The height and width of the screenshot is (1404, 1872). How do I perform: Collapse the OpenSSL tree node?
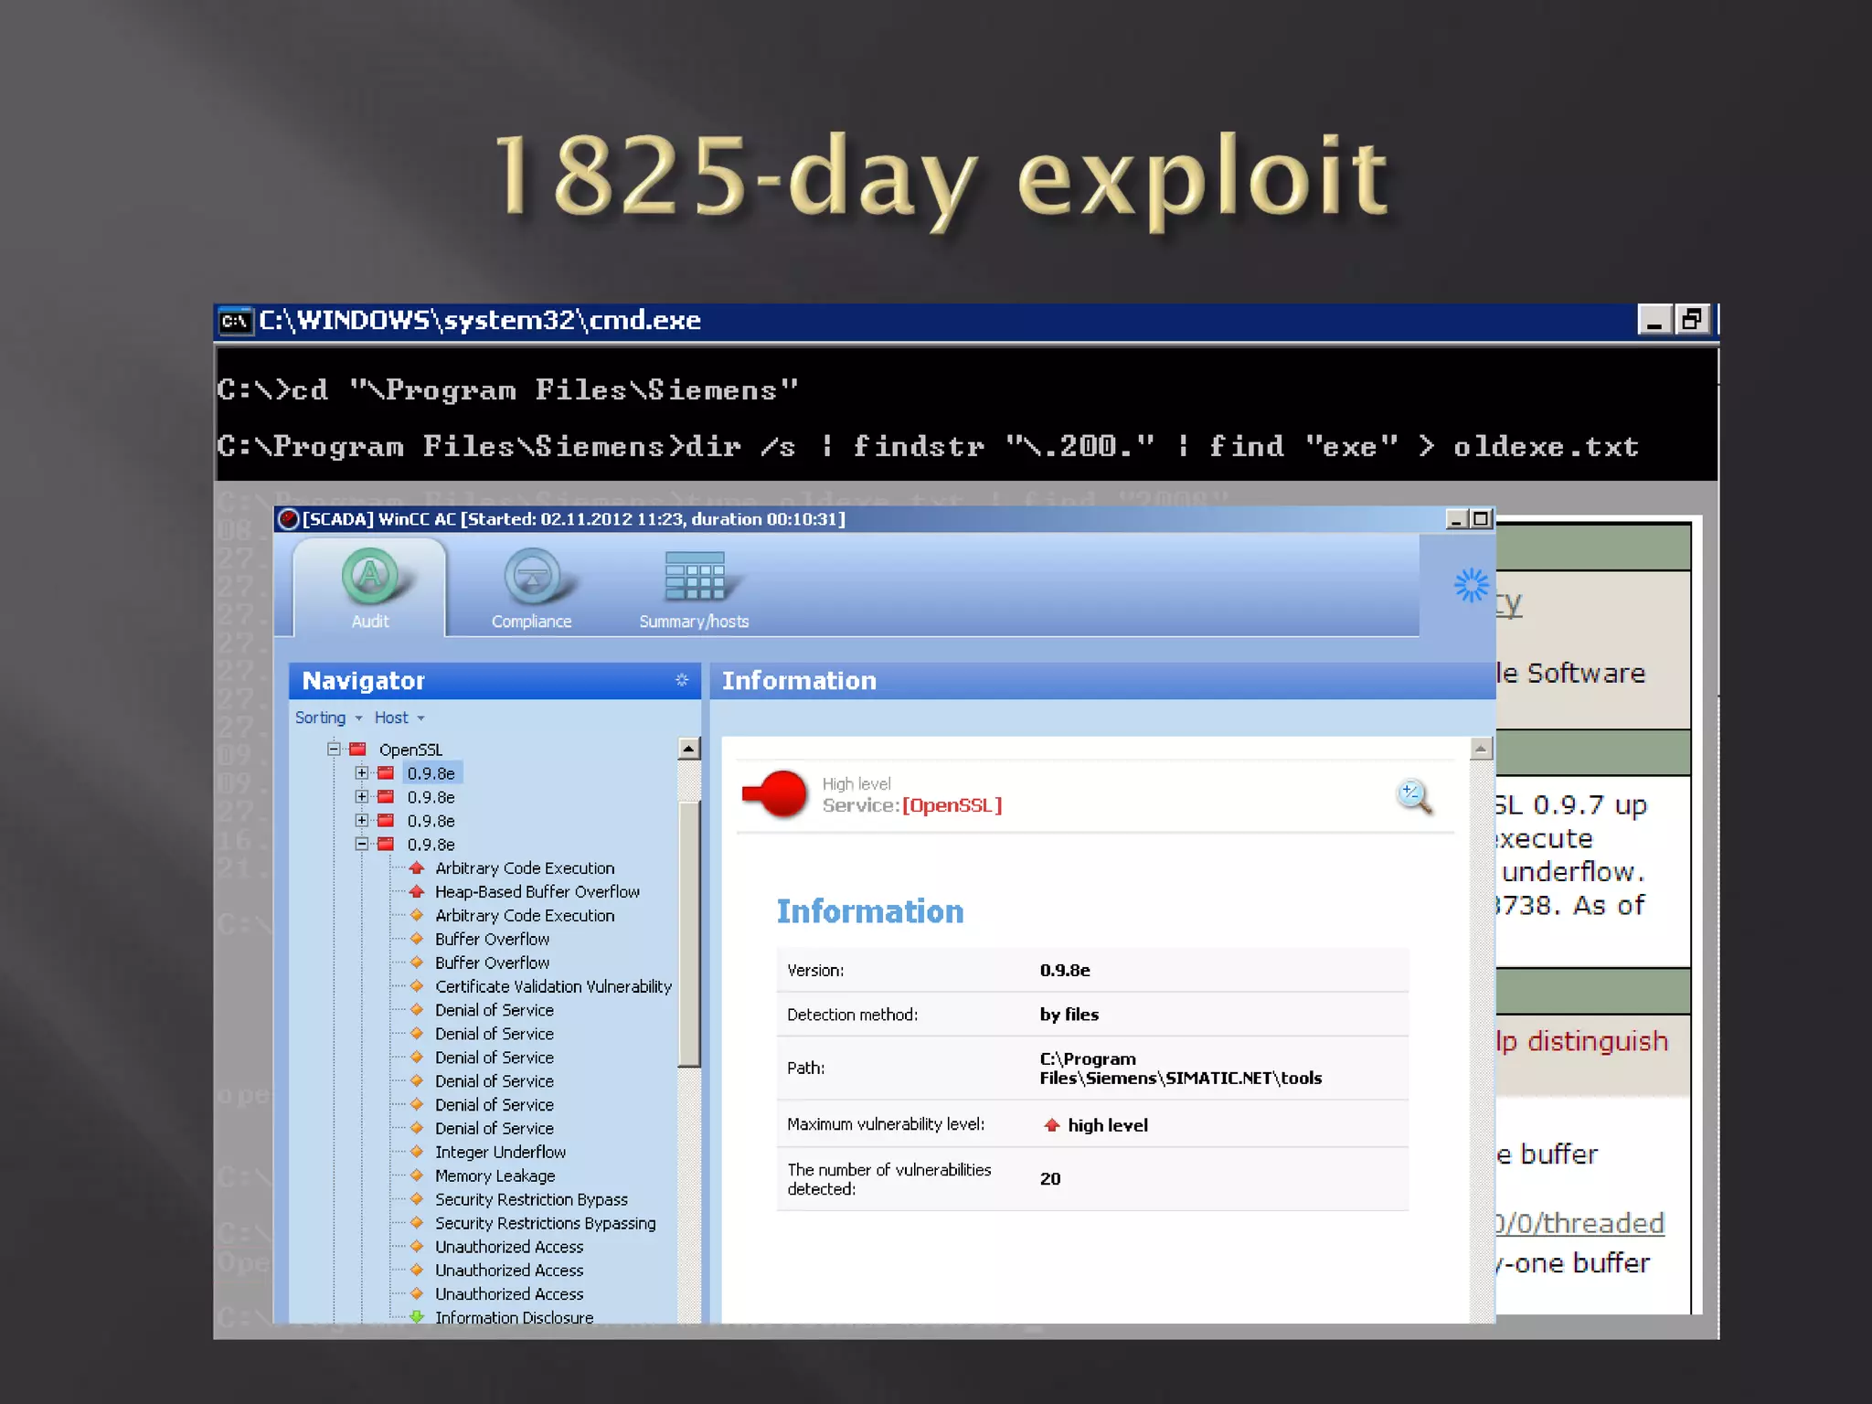click(x=334, y=750)
